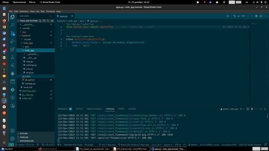
Task: Switch to the OUTPUT panel tab
Action: [x=79, y=109]
